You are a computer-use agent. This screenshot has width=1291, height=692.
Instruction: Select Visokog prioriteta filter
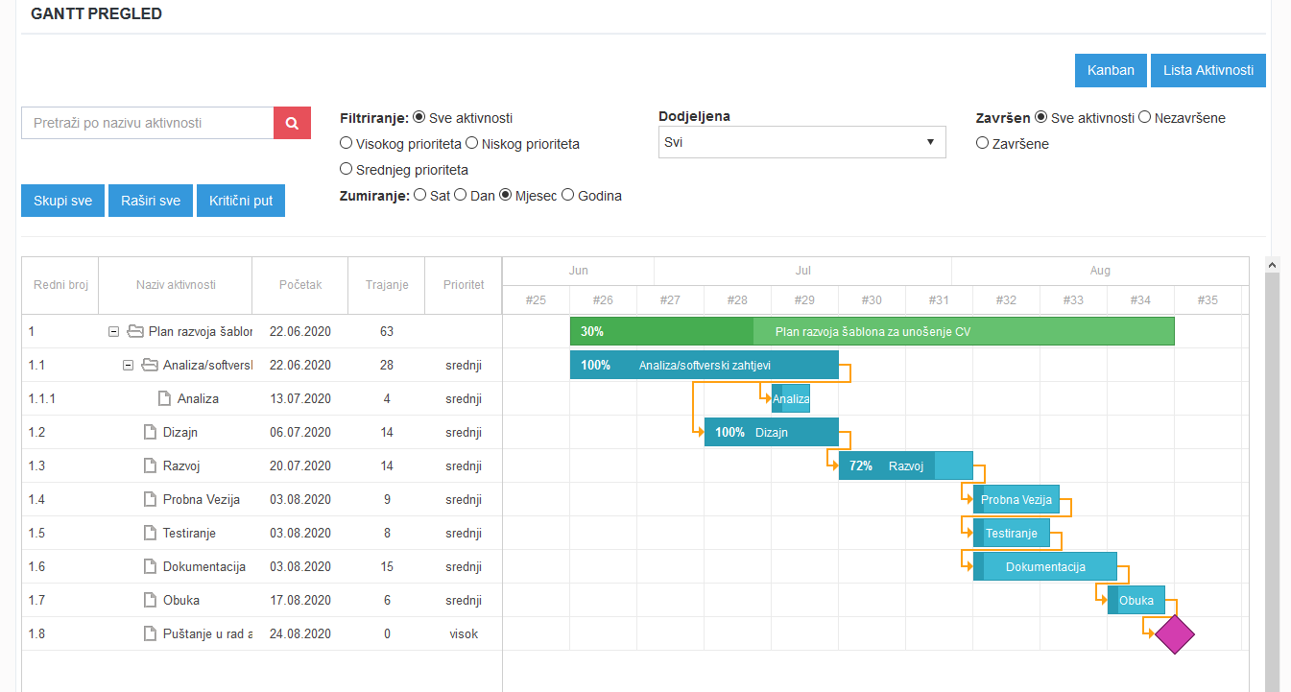point(347,143)
